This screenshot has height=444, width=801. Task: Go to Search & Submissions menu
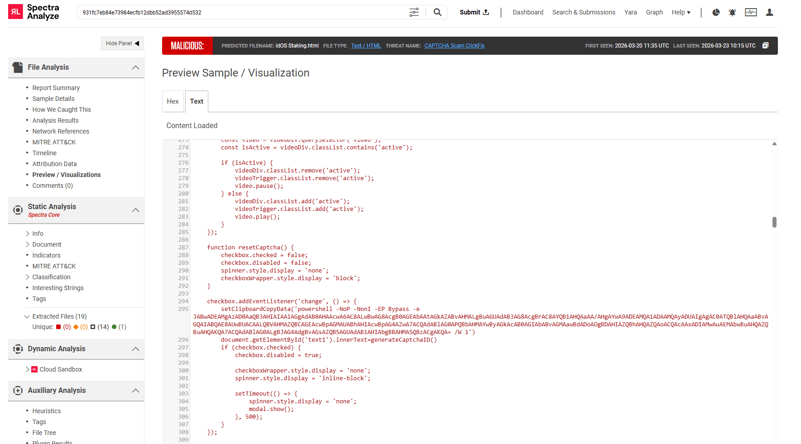tap(583, 12)
